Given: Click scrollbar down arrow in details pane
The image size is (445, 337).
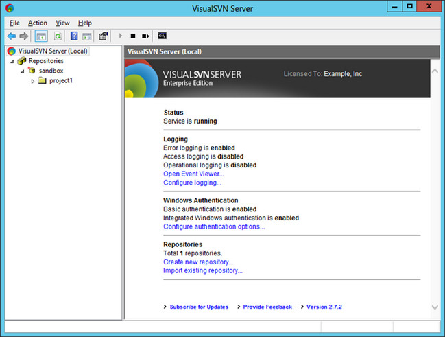Looking at the screenshot, I should pyautogui.click(x=435, y=307).
